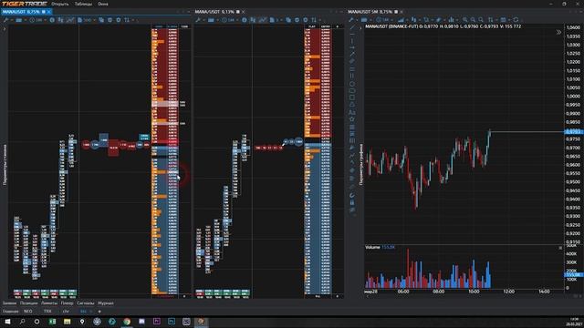584x328 pixels.
Task: Open timeframe dropdown in MANA/USDT middle panel
Action: (x=229, y=20)
